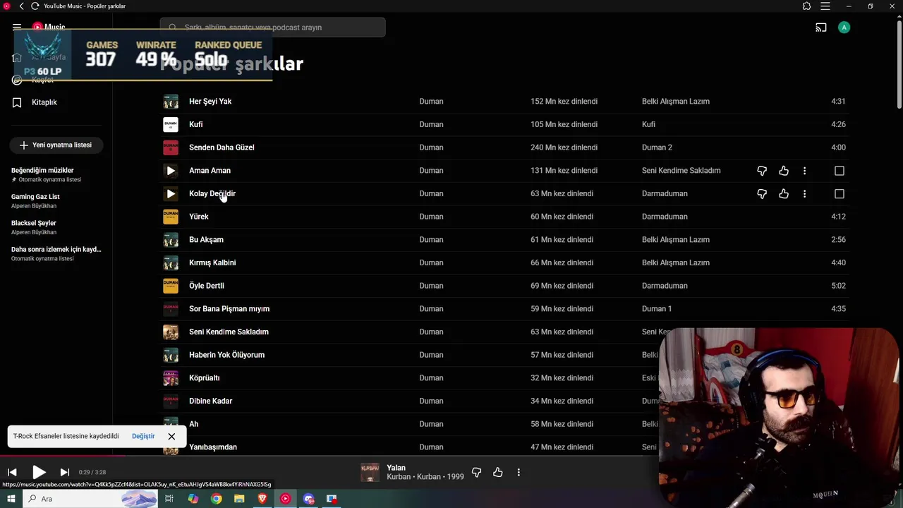The width and height of the screenshot is (903, 508).
Task: Select the Senden Daha Güzel song title
Action: pos(222,147)
